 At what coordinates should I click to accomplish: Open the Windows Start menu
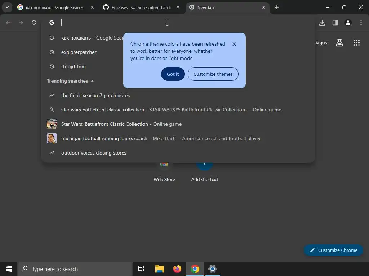coord(9,269)
